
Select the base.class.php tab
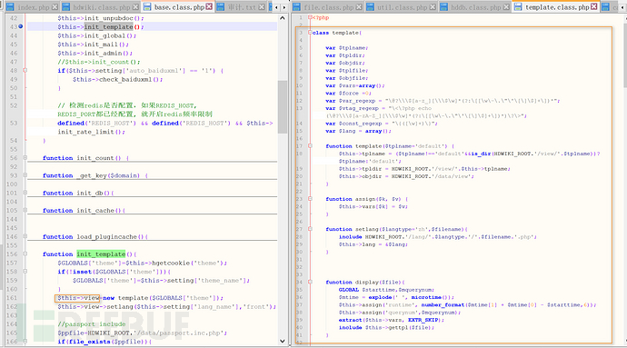(178, 7)
